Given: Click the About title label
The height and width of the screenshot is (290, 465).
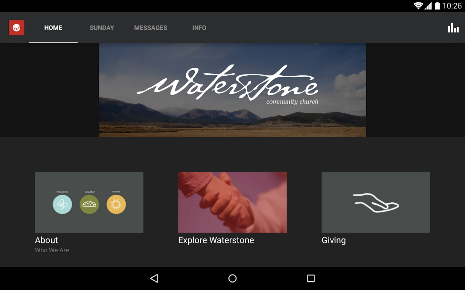Looking at the screenshot, I should [x=46, y=240].
